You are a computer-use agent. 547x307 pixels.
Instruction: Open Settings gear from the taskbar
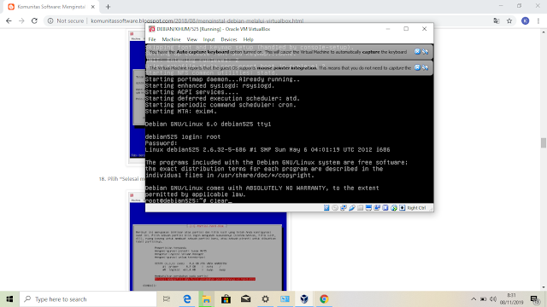coord(265,299)
